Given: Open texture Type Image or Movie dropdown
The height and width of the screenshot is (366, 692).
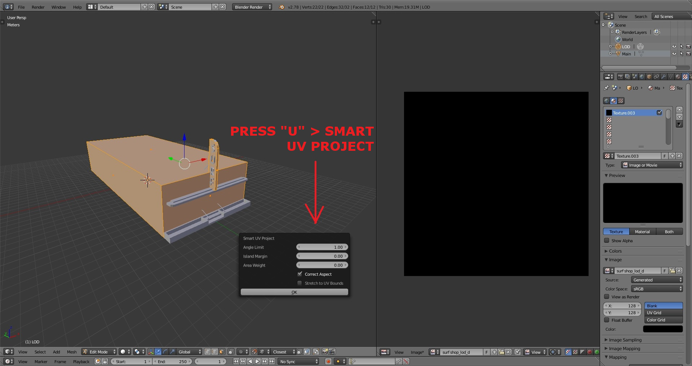Looking at the screenshot, I should (652, 165).
